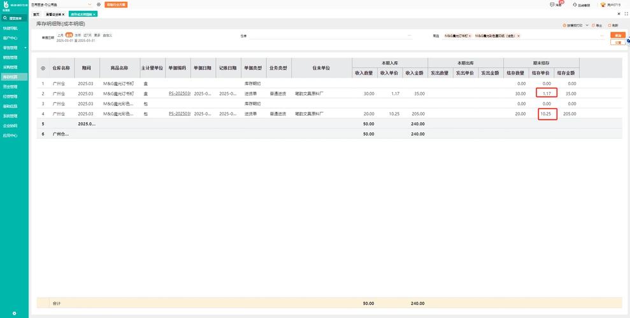Click the orange industry solution button

point(116,5)
